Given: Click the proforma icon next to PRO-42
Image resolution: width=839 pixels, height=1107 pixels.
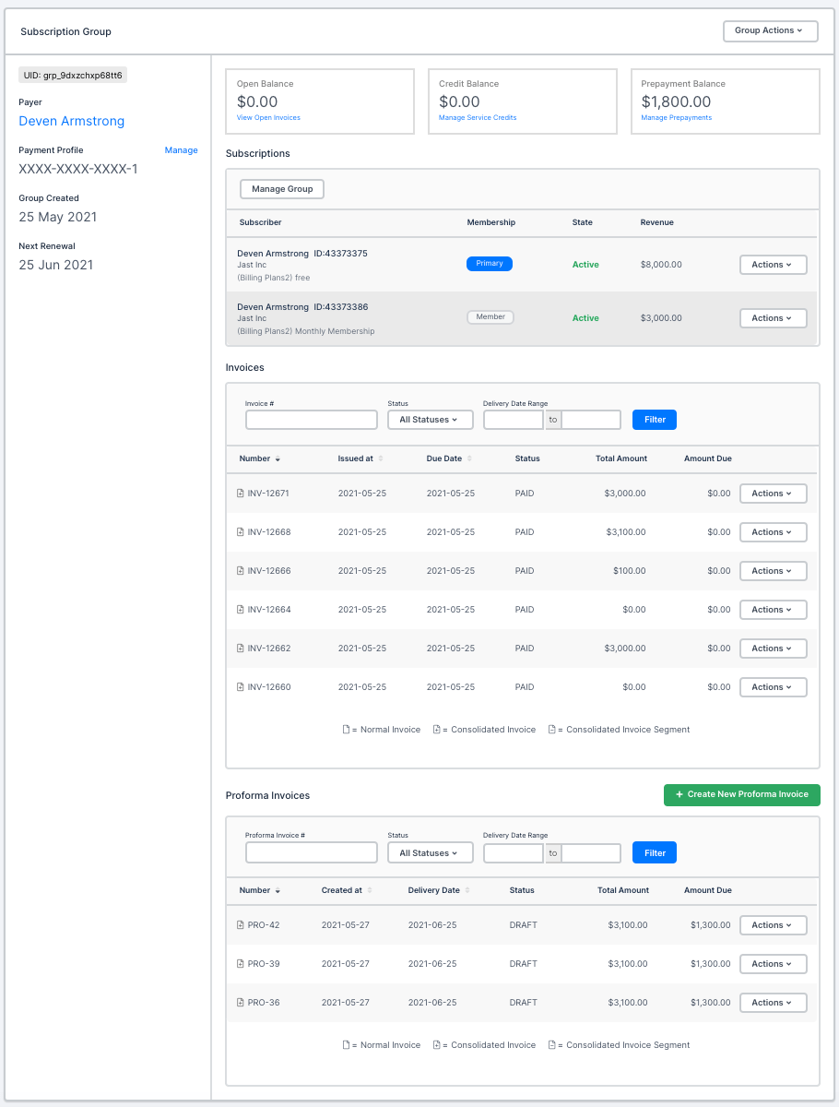Looking at the screenshot, I should pos(241,925).
